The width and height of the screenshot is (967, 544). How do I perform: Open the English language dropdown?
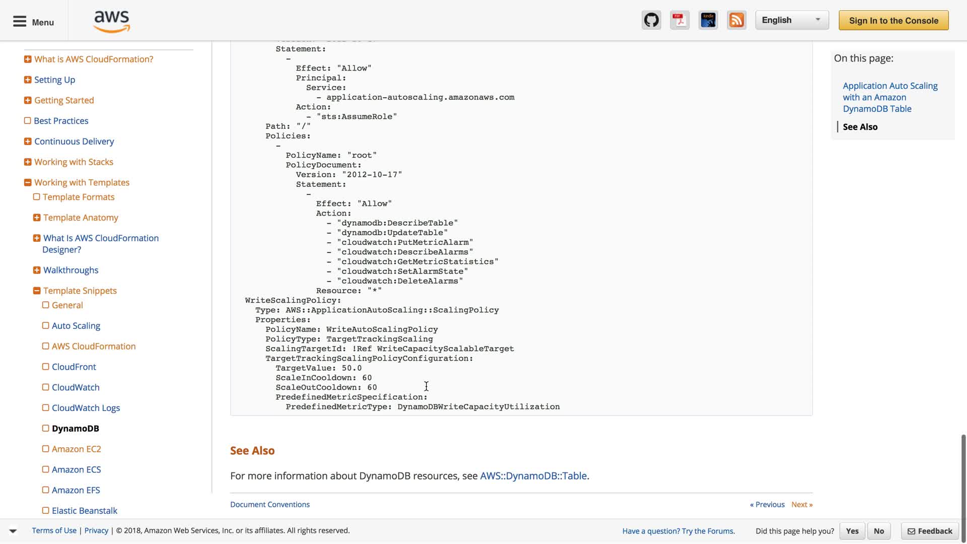(x=791, y=20)
